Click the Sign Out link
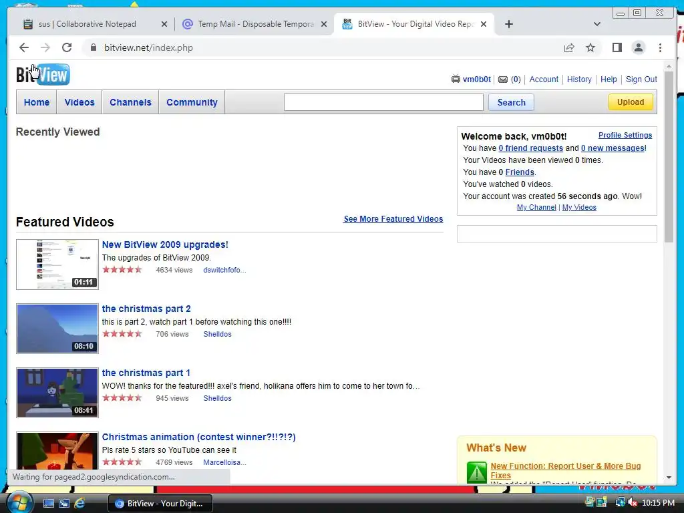This screenshot has height=513, width=684. coord(641,79)
